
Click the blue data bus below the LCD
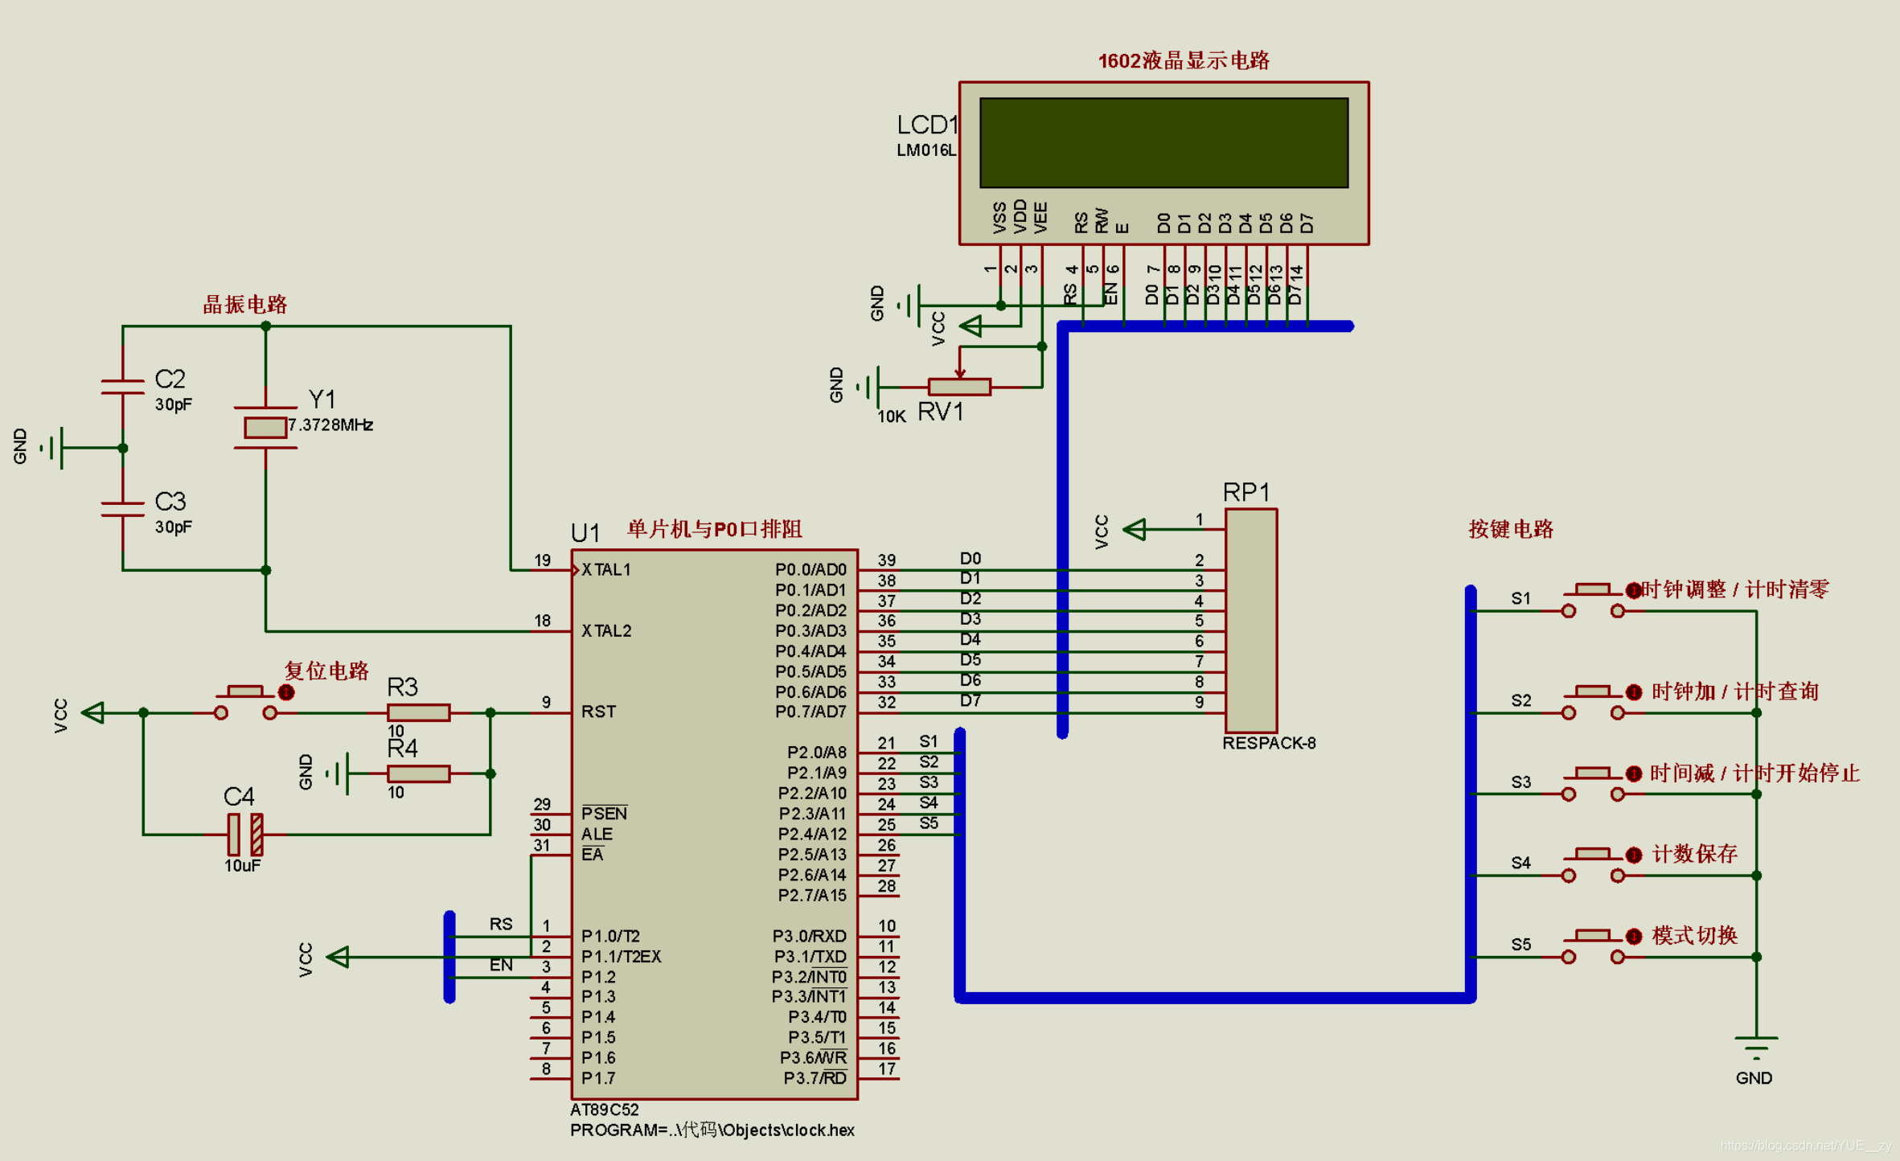[x=1204, y=326]
